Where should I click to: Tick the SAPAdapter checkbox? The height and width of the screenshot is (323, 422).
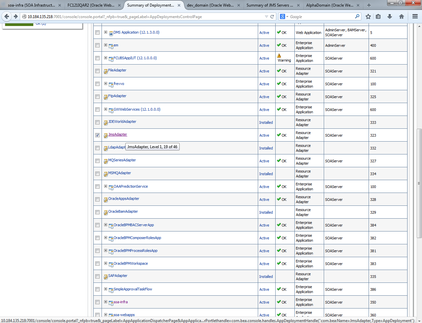pyautogui.click(x=97, y=276)
